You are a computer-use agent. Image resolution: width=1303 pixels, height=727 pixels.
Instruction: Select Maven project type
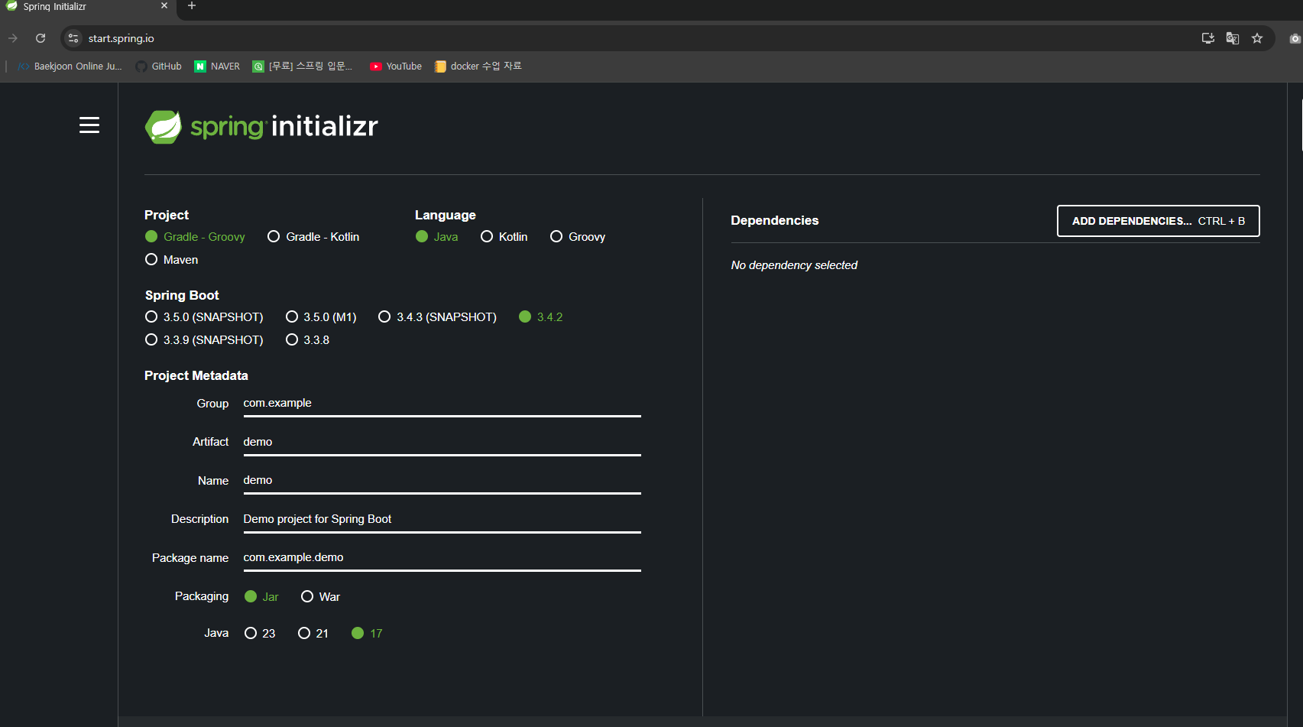click(172, 260)
